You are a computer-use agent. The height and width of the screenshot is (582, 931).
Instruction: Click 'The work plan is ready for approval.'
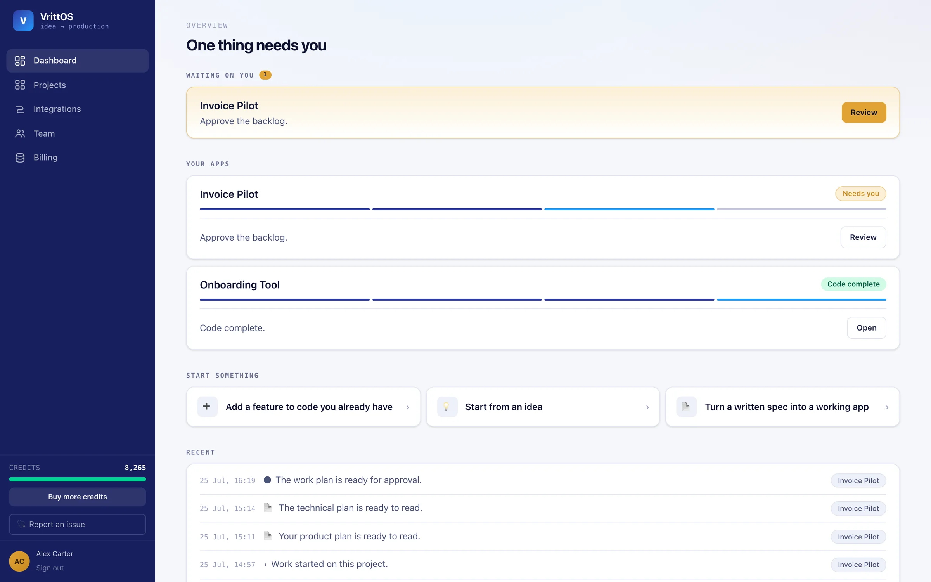click(348, 480)
